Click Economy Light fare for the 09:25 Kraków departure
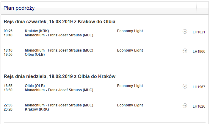Image resolution: width=210 pixels, height=124 pixels. [x=130, y=31]
